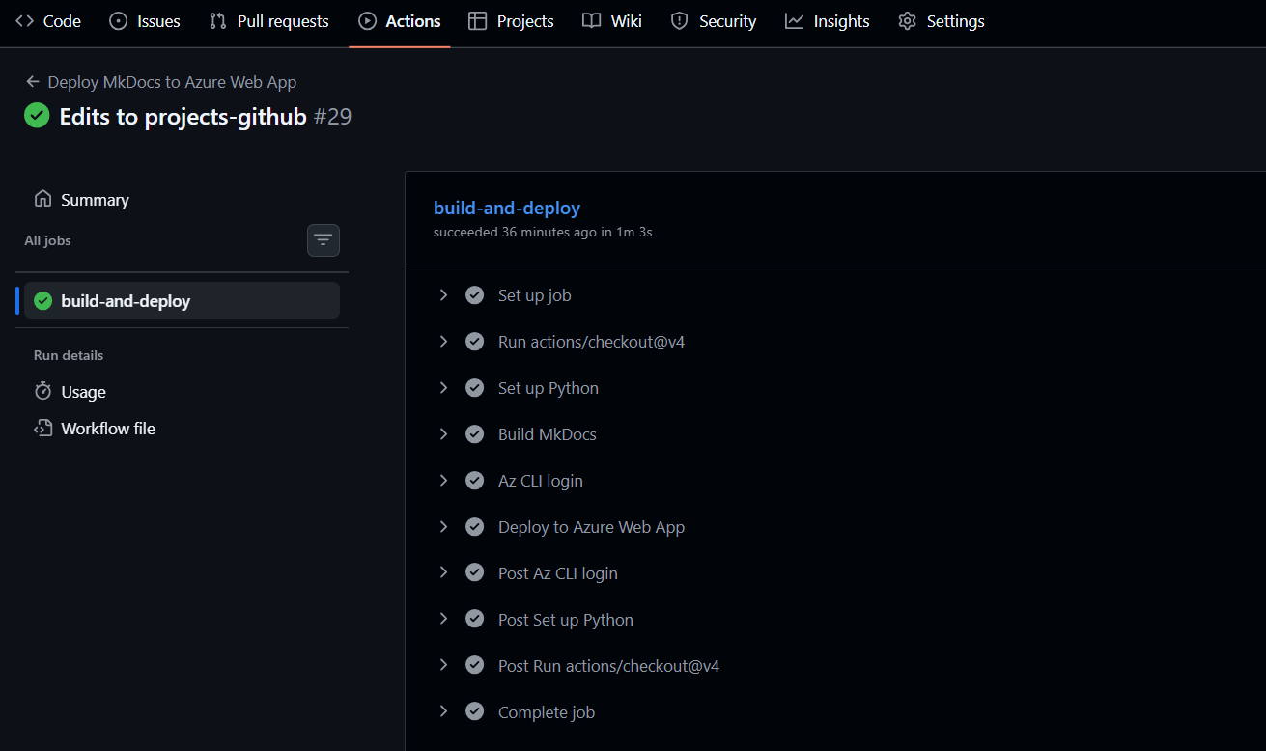Open the Insights tab
The width and height of the screenshot is (1266, 751).
828,21
